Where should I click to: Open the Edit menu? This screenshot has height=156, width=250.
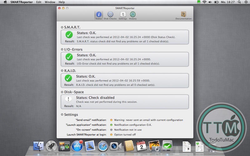pos(39,2)
